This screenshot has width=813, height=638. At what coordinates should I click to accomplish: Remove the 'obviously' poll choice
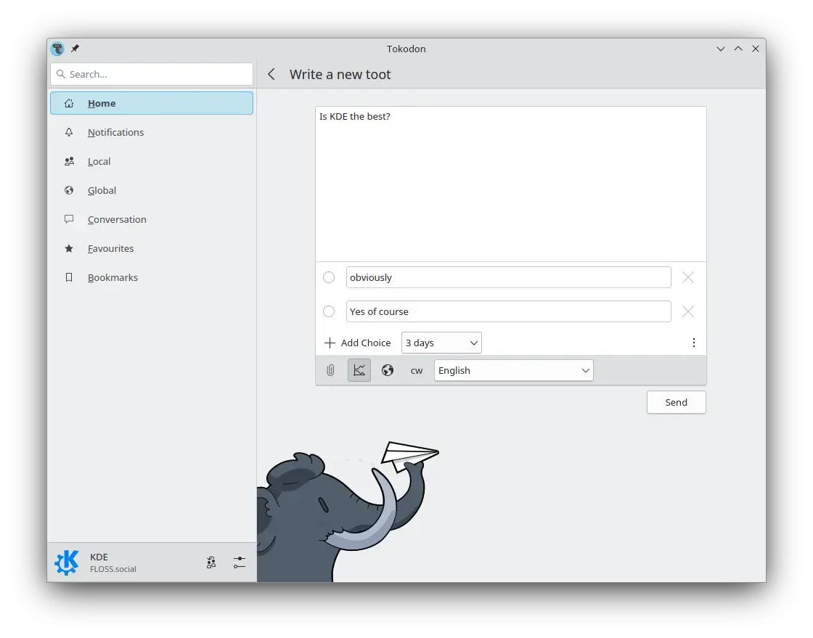click(688, 277)
